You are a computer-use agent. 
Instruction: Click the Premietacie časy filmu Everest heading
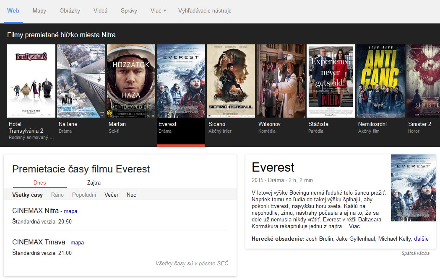coord(81,169)
